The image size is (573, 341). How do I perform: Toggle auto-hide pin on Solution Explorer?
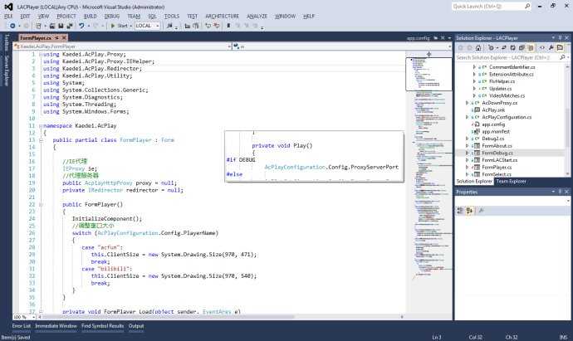(560, 37)
